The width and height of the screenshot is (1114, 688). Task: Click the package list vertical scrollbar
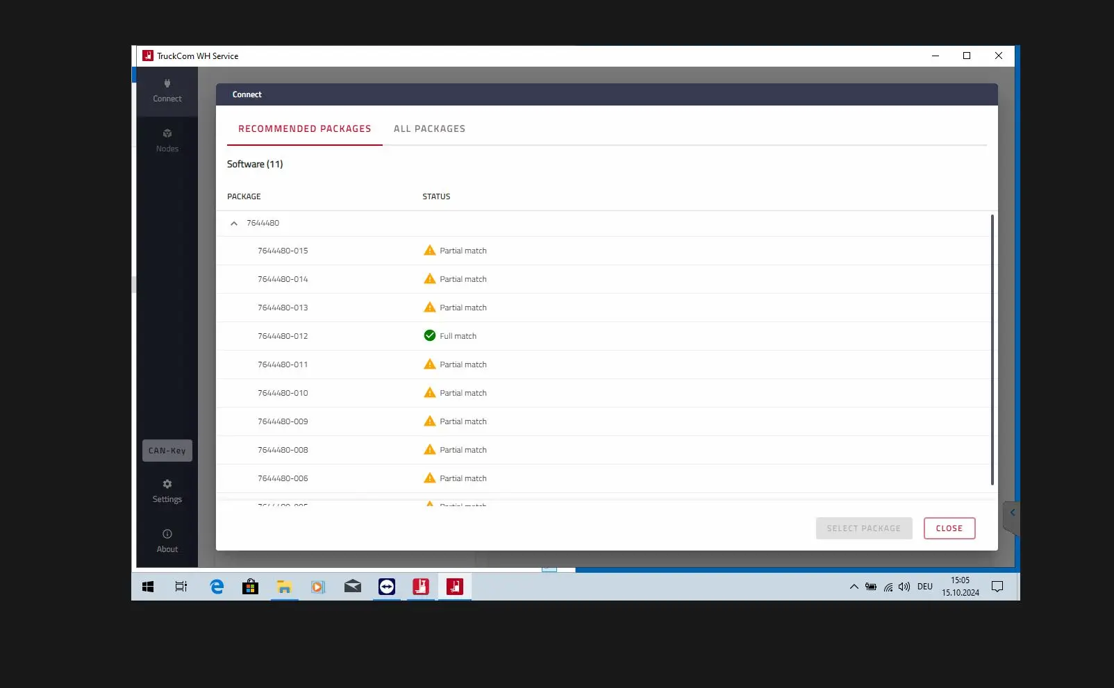coord(992,350)
